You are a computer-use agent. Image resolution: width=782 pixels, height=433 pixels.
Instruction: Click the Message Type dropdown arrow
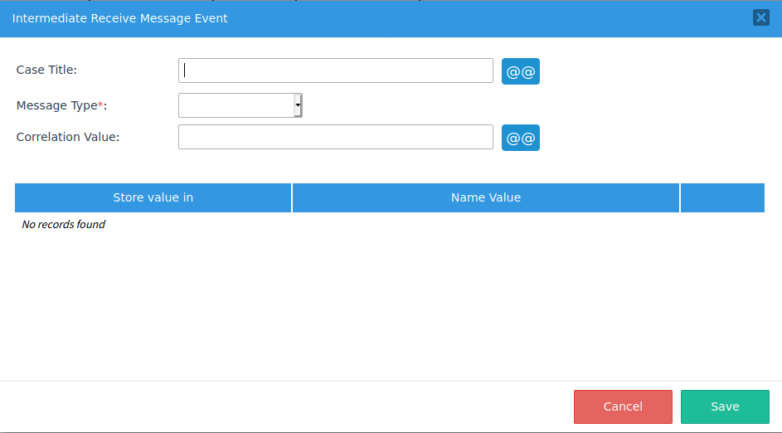pyautogui.click(x=298, y=105)
